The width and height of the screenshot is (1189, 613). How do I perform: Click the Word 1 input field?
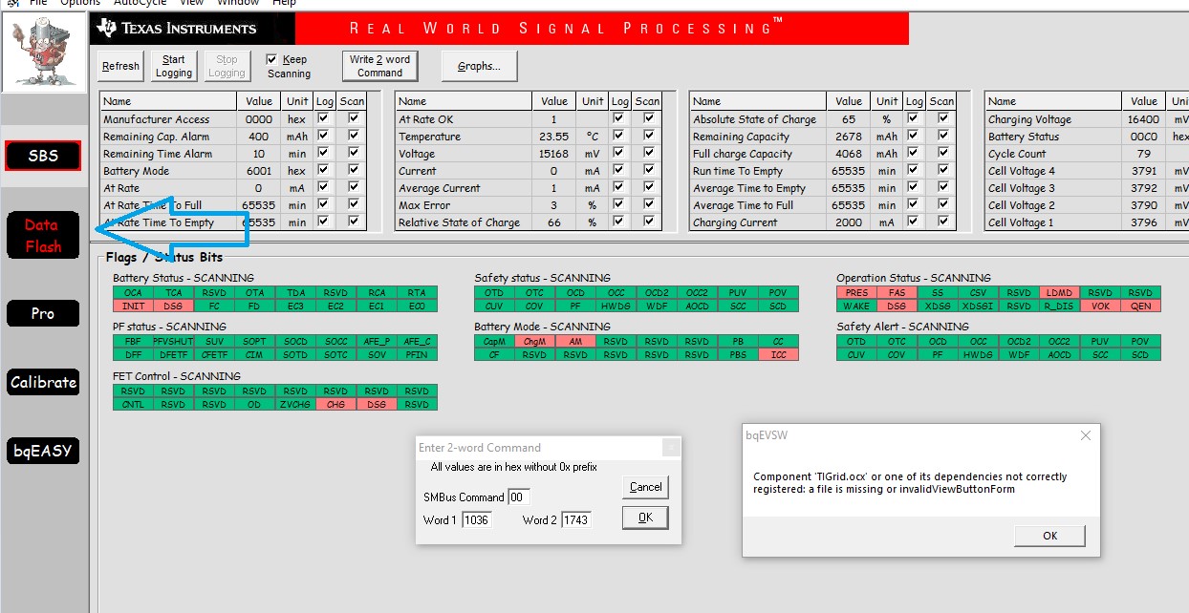[x=476, y=520]
